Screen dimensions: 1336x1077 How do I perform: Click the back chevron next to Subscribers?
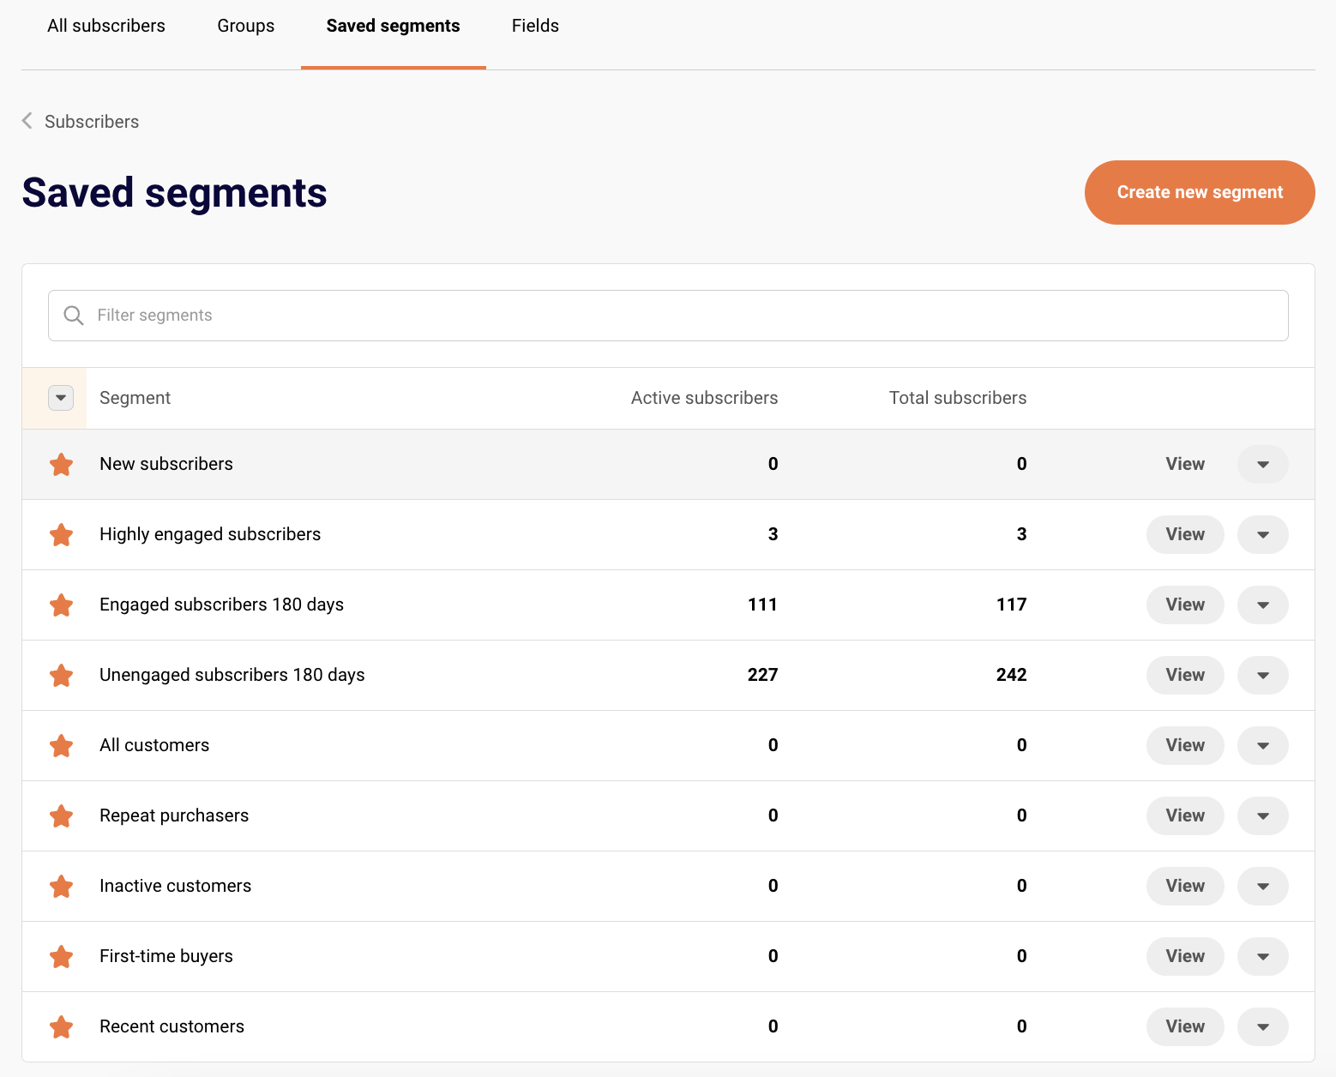pos(27,121)
